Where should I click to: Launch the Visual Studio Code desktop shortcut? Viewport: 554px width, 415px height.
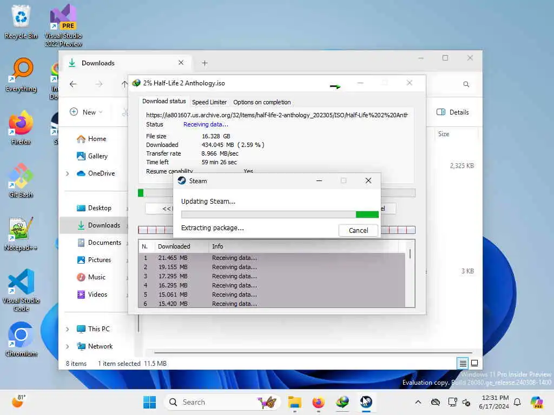[21, 290]
